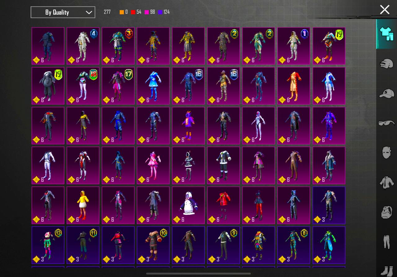Select the purple dinosaur costume
The image size is (397, 277).
pos(189,125)
